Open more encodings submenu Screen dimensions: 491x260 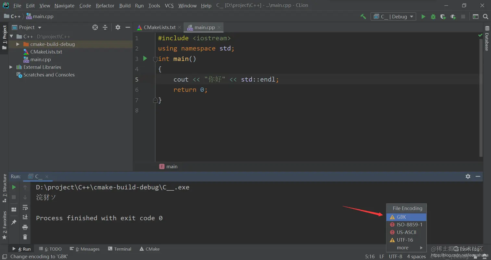pyautogui.click(x=406, y=248)
